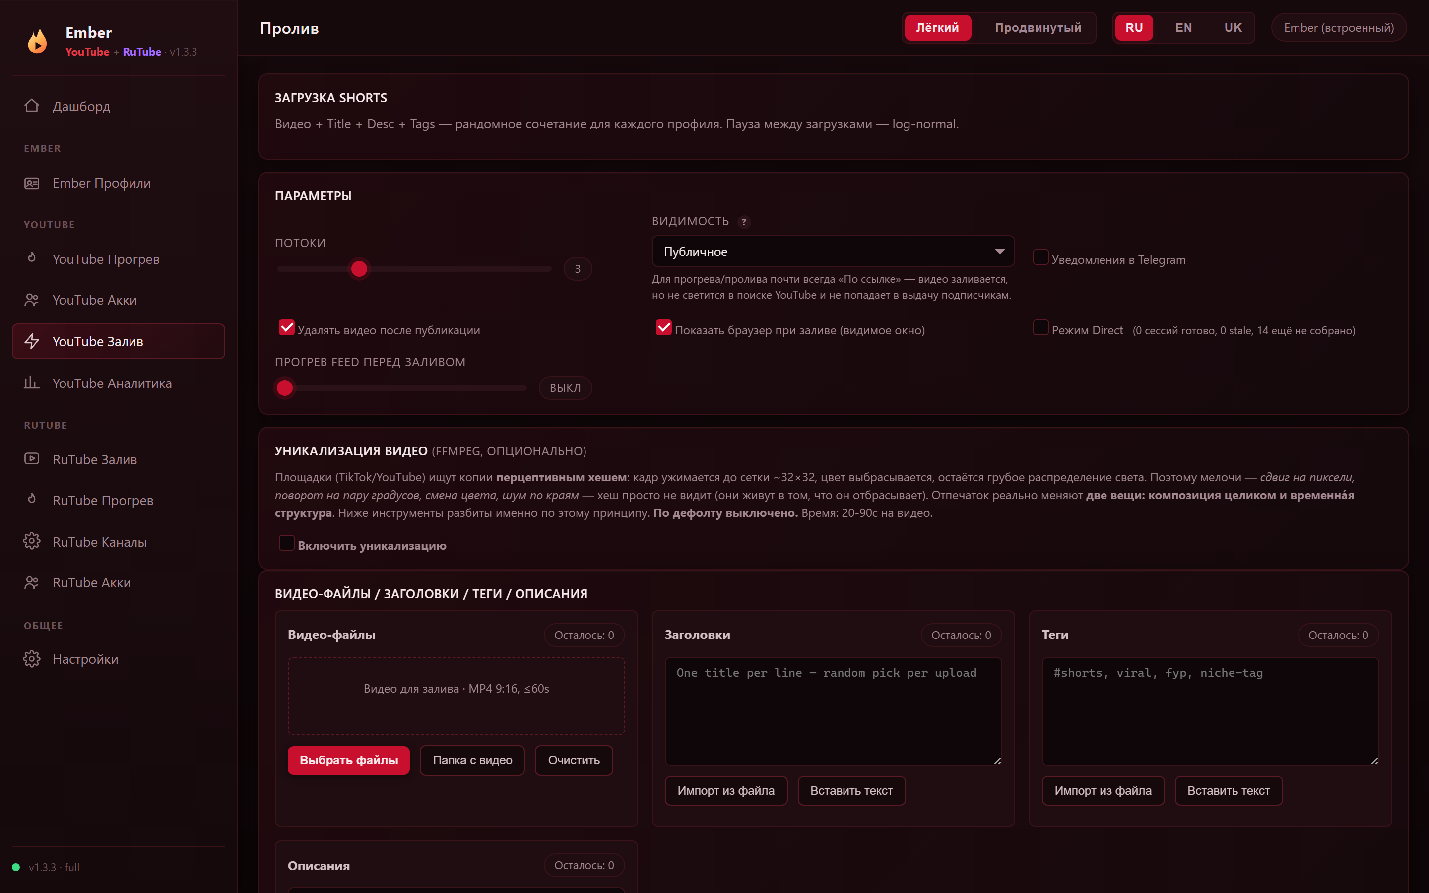Toggle Показать браузер при заливе checkbox
The height and width of the screenshot is (893, 1429).
click(x=664, y=328)
